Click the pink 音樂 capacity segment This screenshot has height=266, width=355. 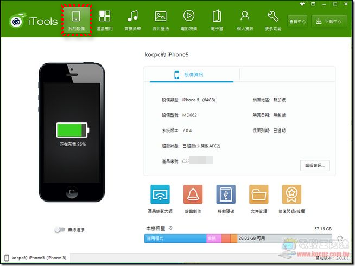(213, 238)
